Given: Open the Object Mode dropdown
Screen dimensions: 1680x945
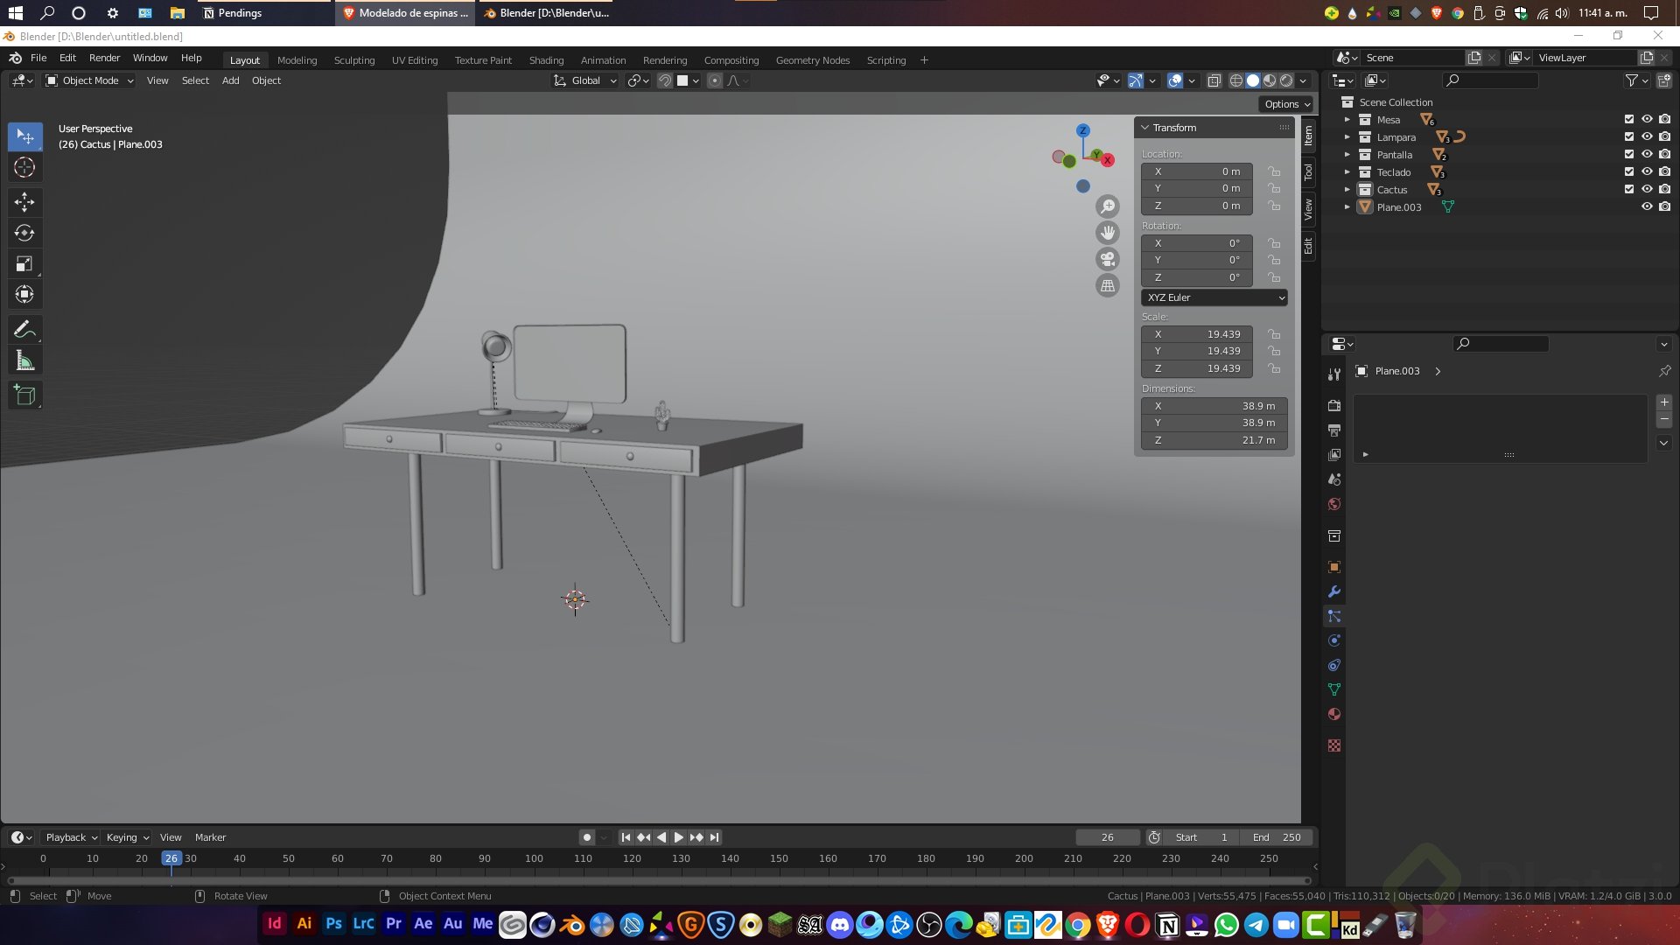Looking at the screenshot, I should coord(90,80).
